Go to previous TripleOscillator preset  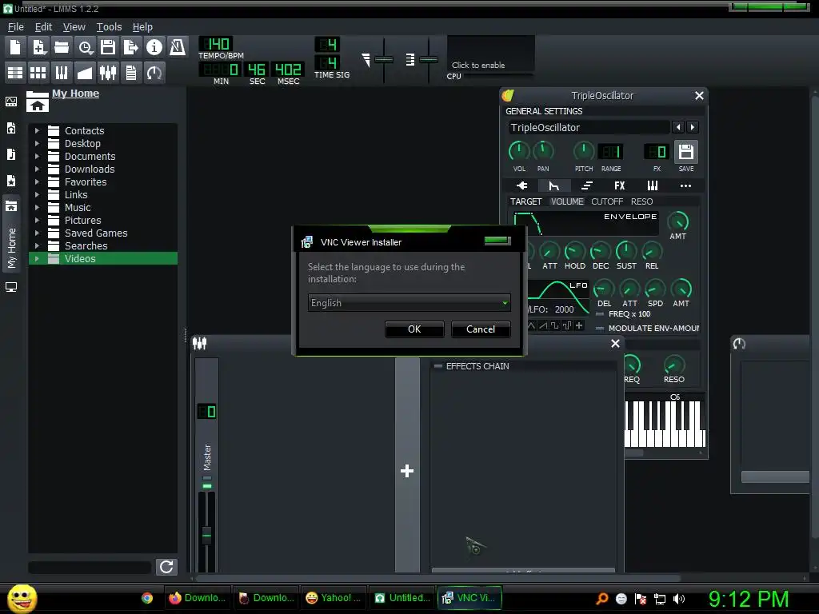[678, 127]
